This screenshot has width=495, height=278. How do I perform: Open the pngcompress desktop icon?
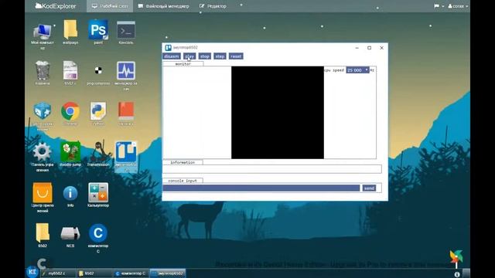98,70
